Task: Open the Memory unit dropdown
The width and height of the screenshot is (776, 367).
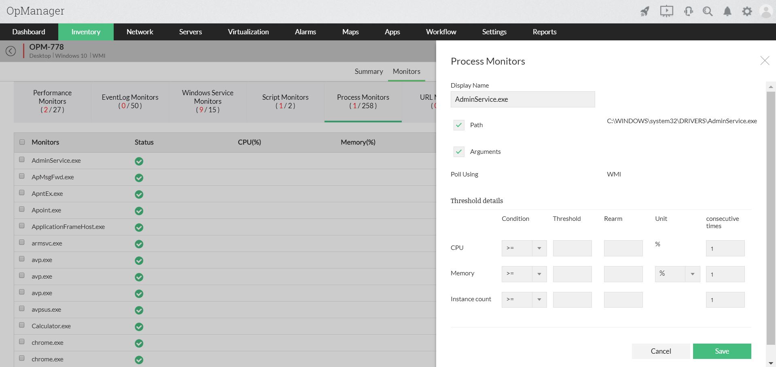Action: pyautogui.click(x=677, y=274)
